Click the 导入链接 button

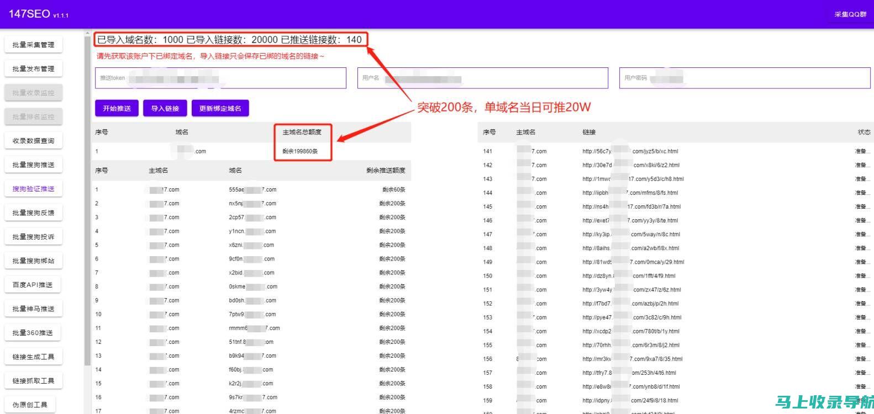click(165, 108)
